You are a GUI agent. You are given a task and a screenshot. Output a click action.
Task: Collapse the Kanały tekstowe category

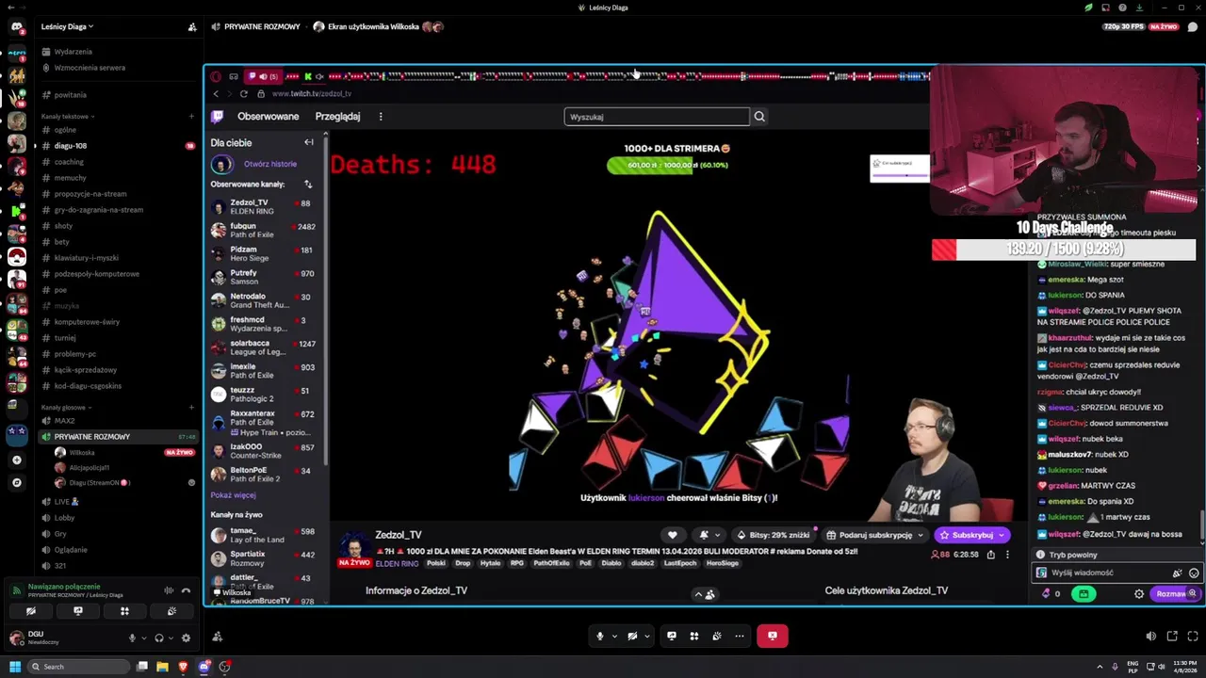[x=67, y=116]
